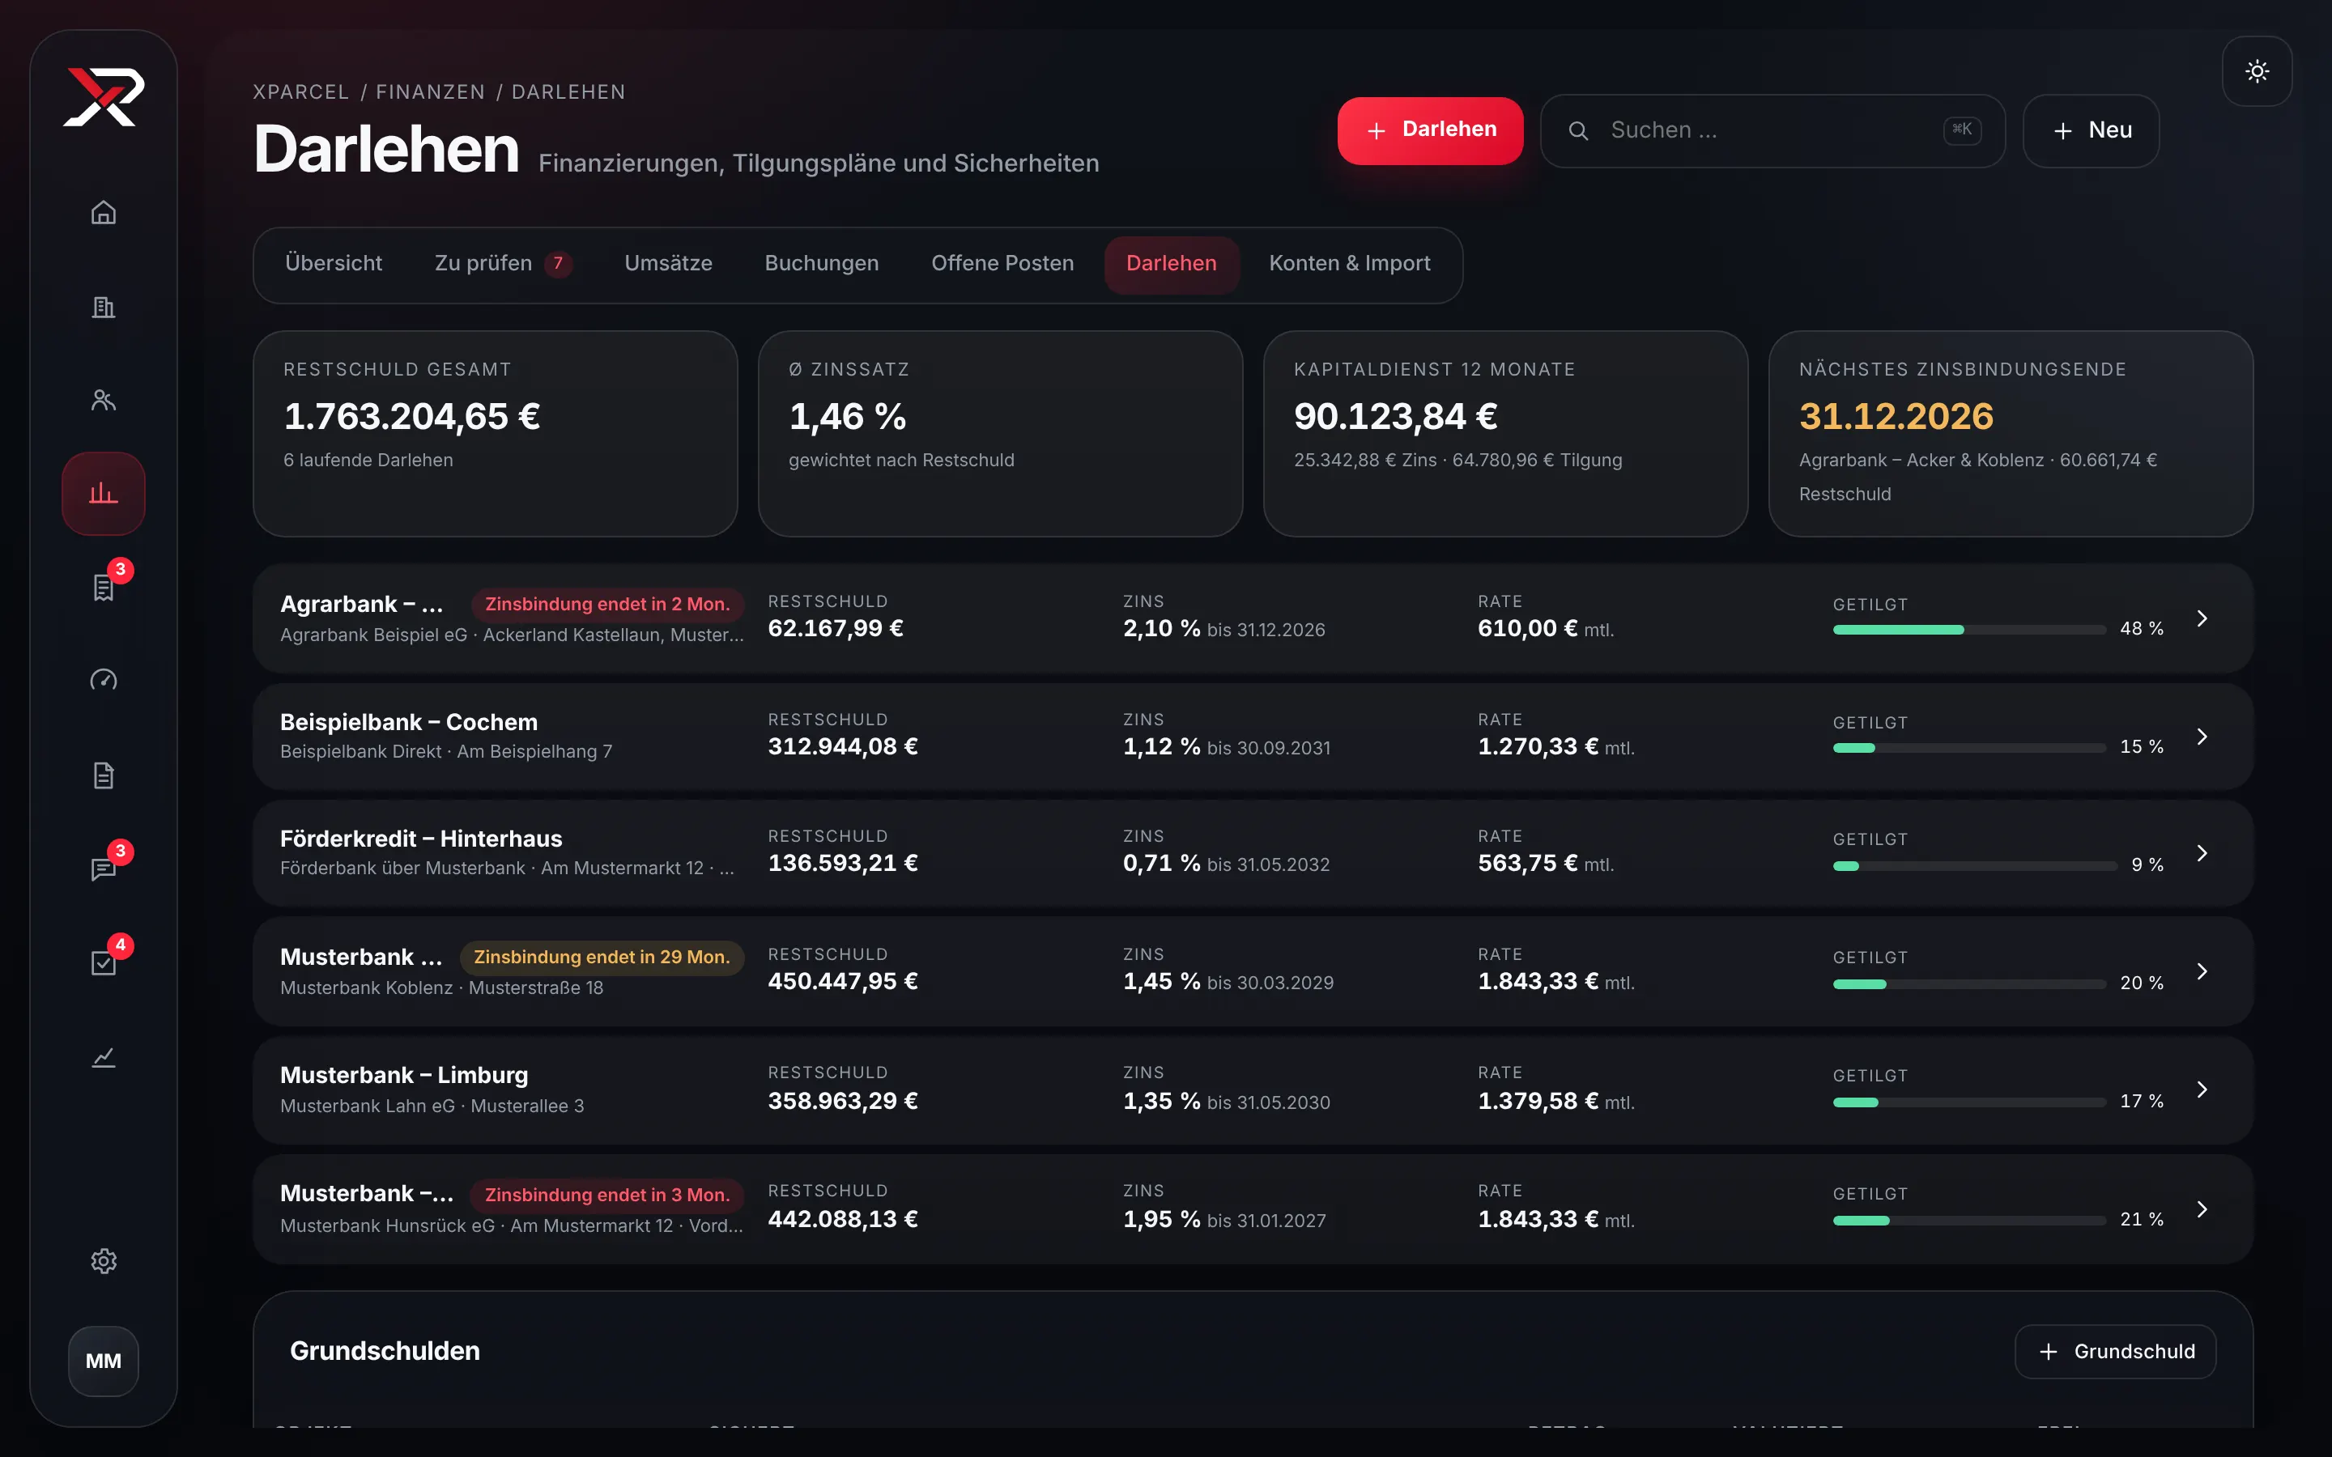Open the checklist tasks icon with badge 4
The width and height of the screenshot is (2332, 1457).
103,962
